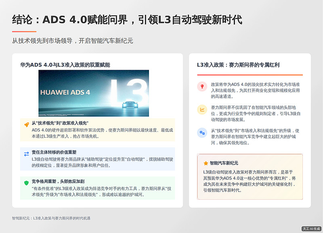The width and height of the screenshot is (323, 233).
Task: Click heading 华为ADS 4.0与L3准入政策的双重赋能
Action: (65, 65)
